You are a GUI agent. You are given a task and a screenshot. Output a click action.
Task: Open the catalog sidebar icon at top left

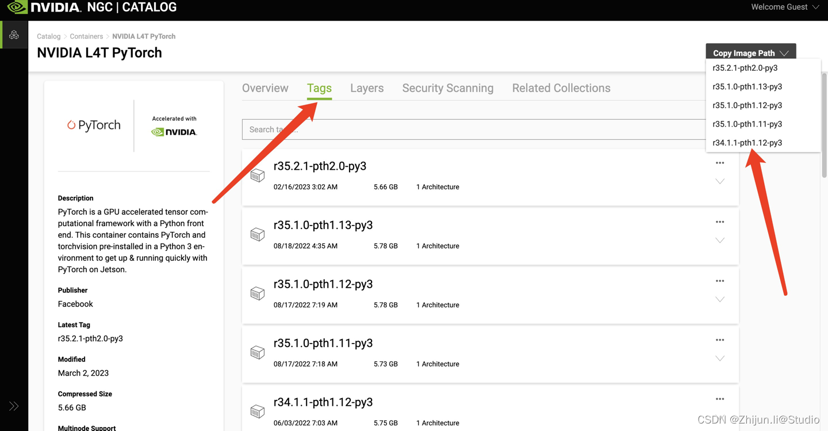click(14, 35)
